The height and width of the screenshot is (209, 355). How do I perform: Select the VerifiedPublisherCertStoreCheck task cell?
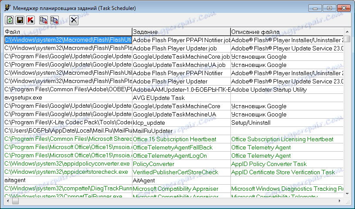pos(181,172)
